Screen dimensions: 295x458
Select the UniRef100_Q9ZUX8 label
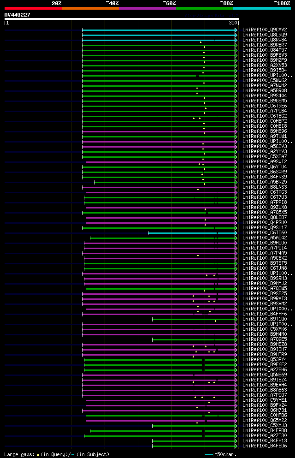(x=265, y=208)
